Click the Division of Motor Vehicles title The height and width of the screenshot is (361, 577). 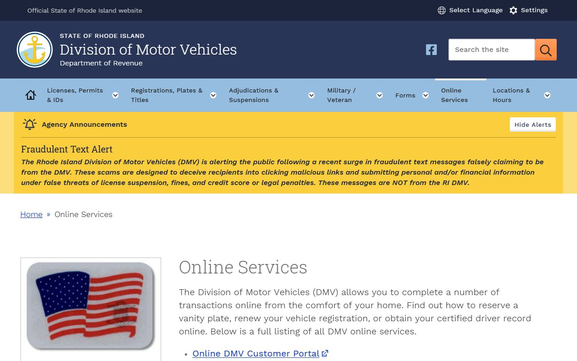(x=148, y=49)
